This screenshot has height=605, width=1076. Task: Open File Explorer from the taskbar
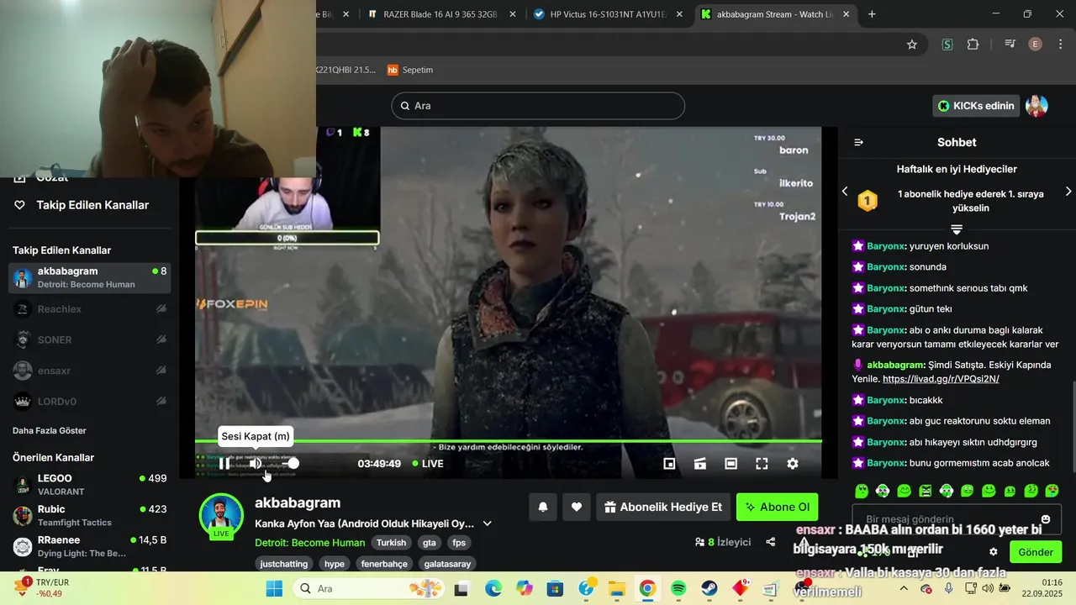tap(616, 588)
